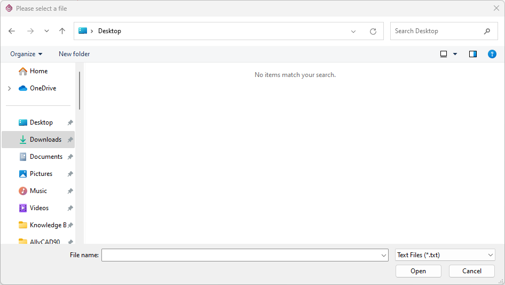Click the view layout icon

tap(444, 54)
